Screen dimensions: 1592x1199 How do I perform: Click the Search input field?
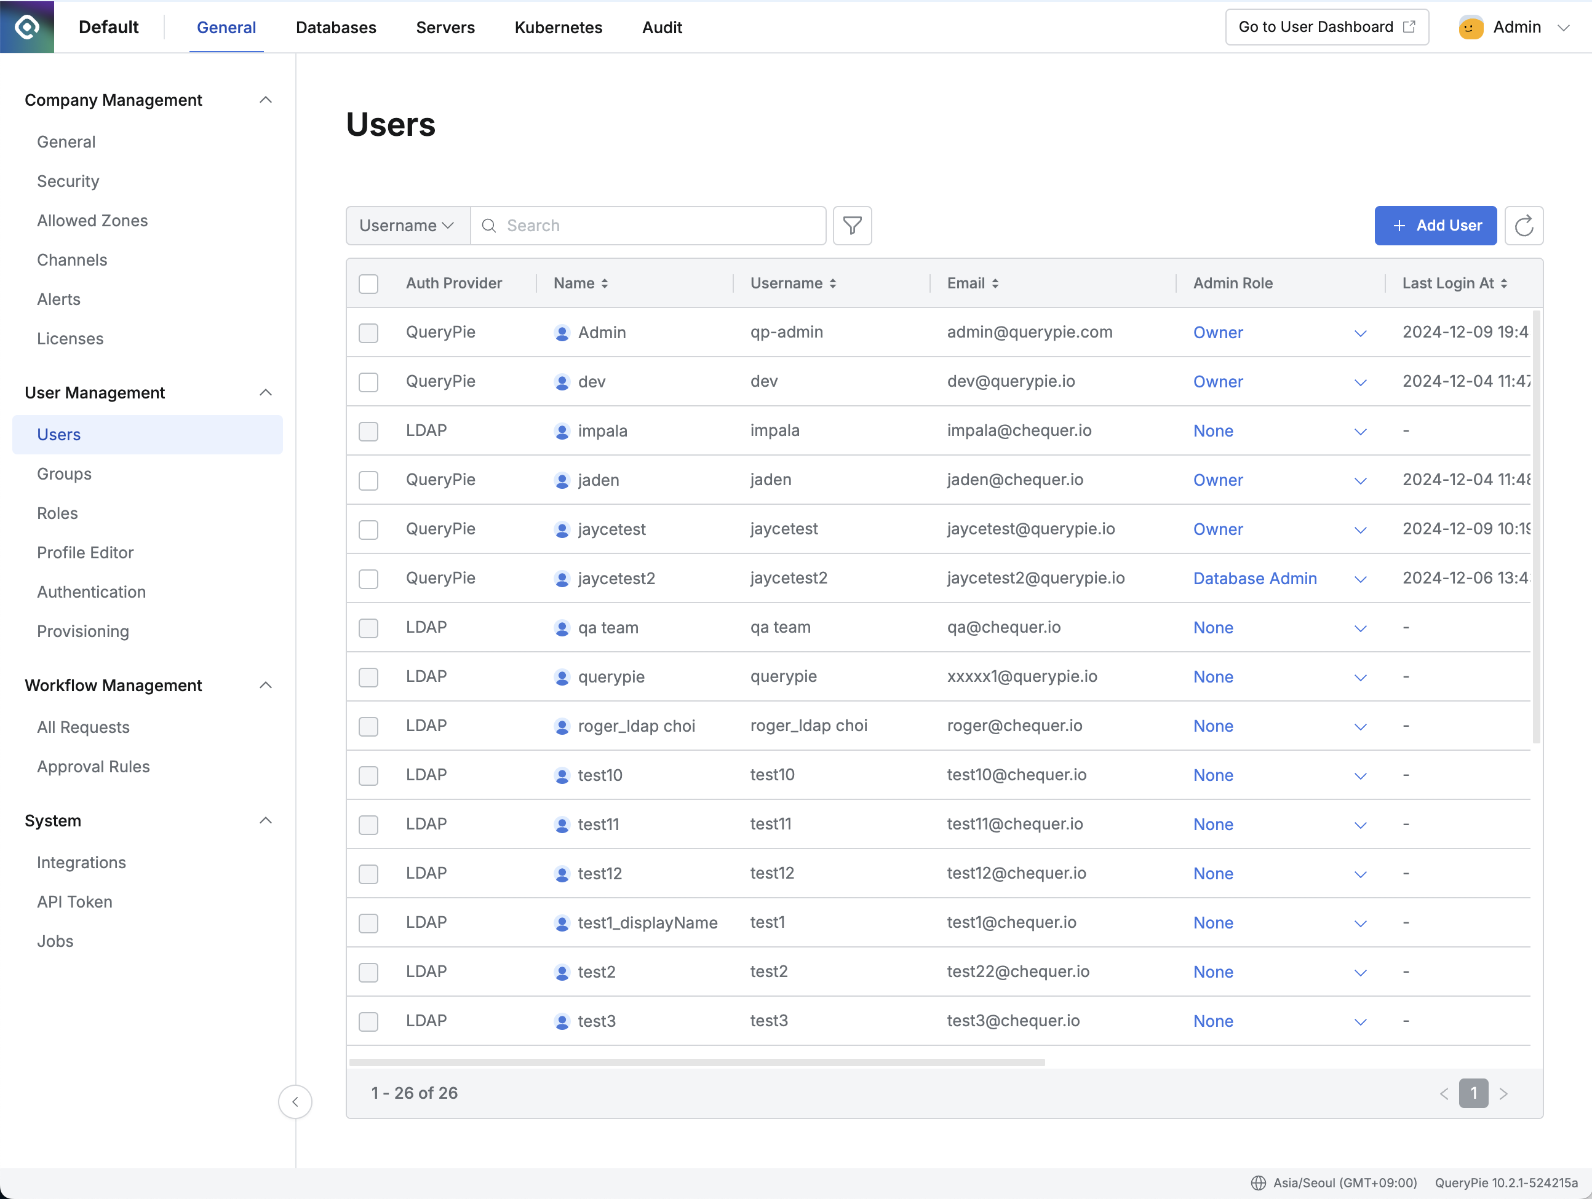[x=648, y=226]
